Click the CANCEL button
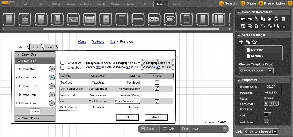293x137 pixels. coord(156,117)
